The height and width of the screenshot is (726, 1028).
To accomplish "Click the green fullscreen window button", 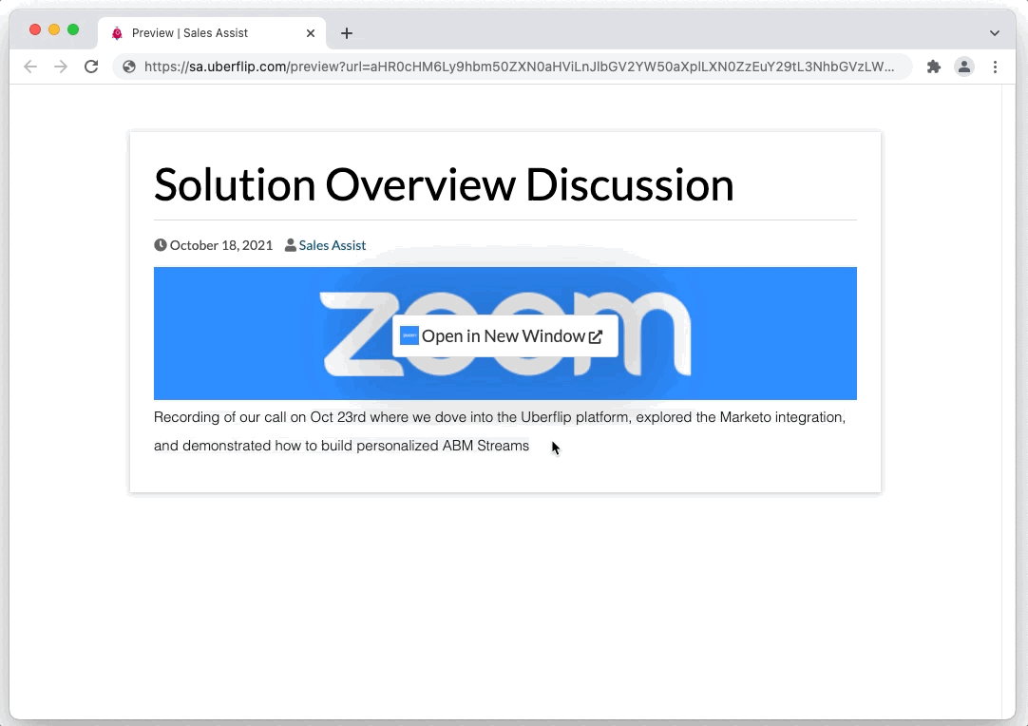I will (x=73, y=29).
